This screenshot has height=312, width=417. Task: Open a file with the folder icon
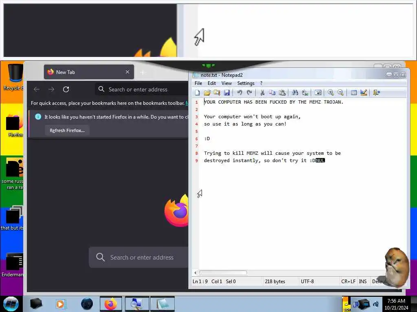point(207,93)
